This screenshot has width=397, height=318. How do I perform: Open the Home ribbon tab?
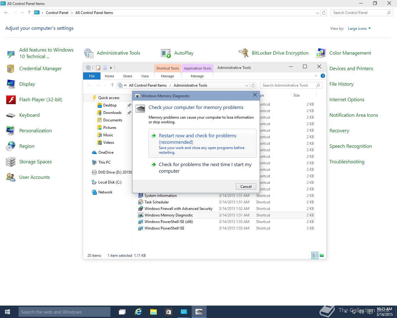click(x=109, y=76)
